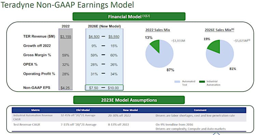
Task: Click the '31%' operating profit value
Action: point(94,74)
